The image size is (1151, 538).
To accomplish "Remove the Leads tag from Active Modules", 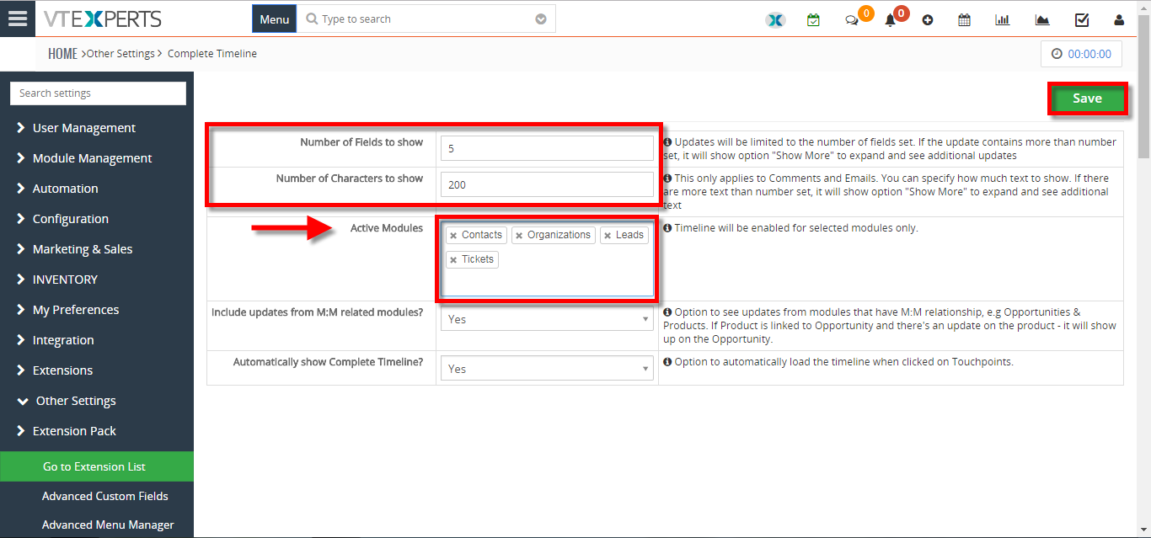I will 608,236.
